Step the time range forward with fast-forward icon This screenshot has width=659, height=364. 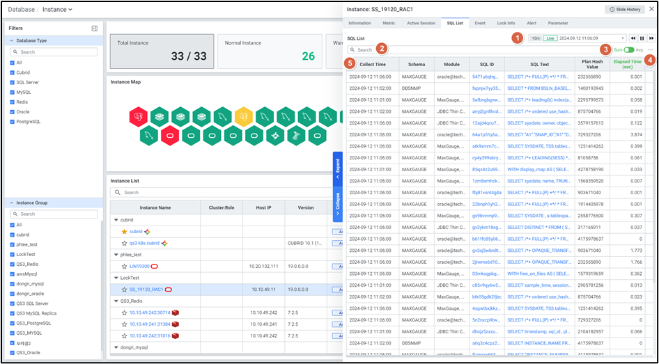click(651, 38)
